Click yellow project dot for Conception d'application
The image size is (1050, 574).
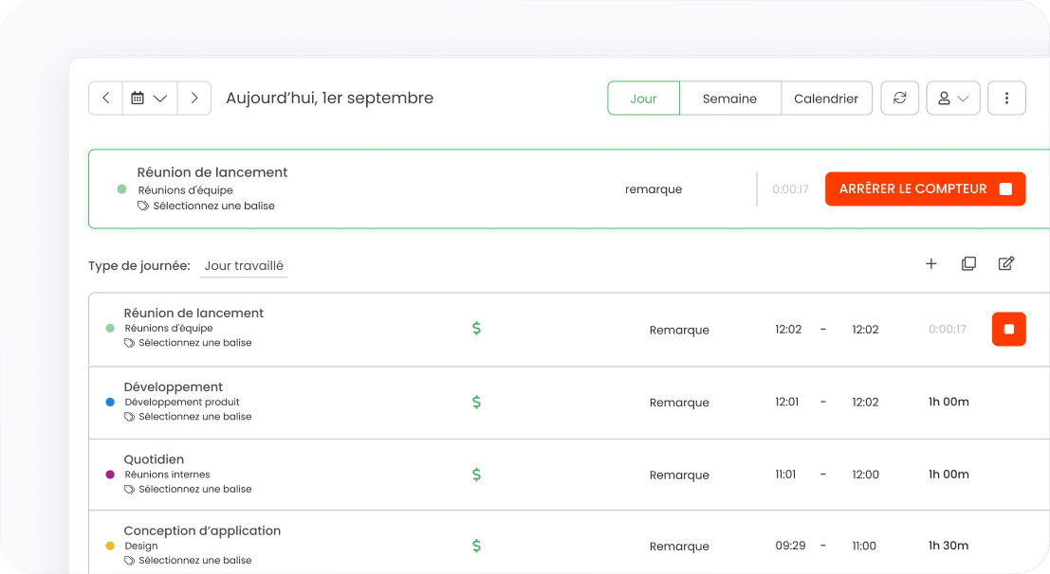[x=110, y=546]
